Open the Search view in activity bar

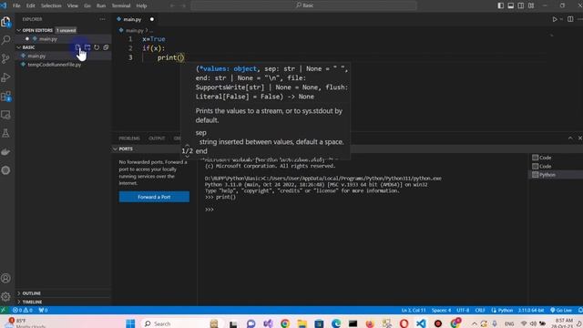pos(5,40)
